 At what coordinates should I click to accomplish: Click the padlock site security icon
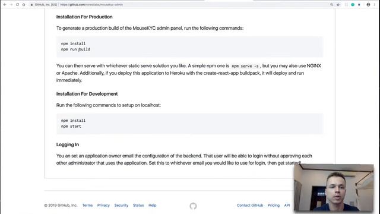tap(31, 5)
